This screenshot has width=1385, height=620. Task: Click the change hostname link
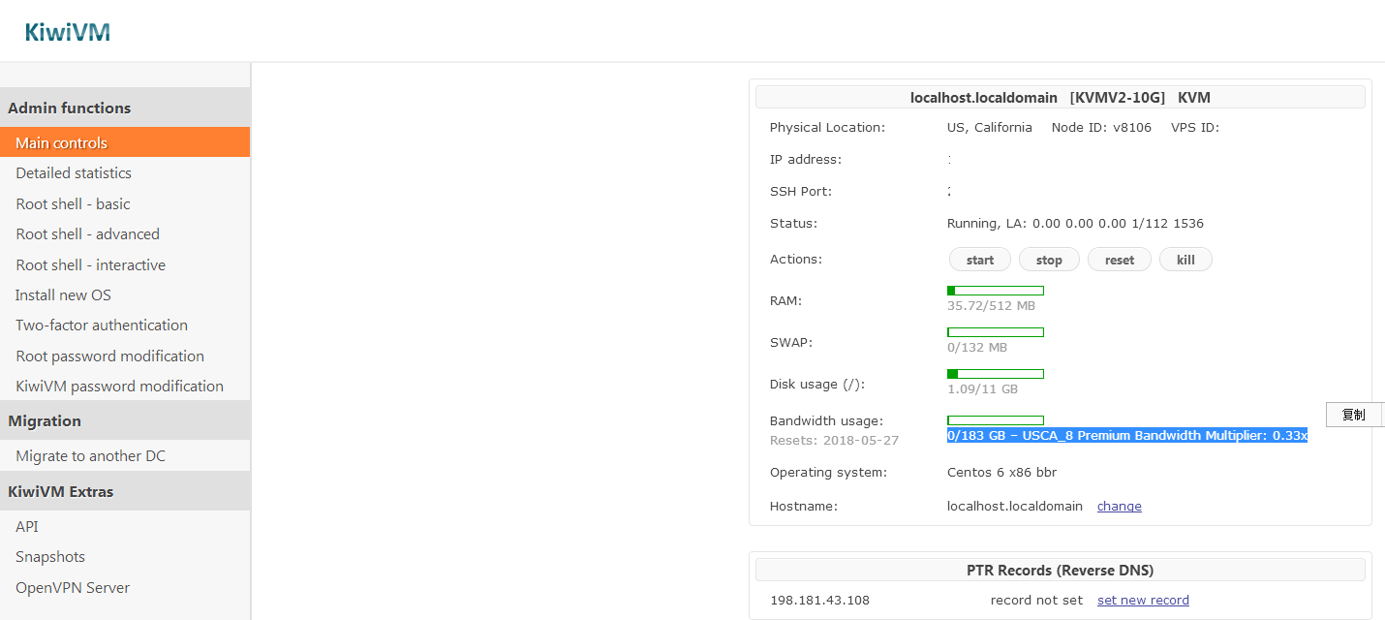click(x=1120, y=506)
